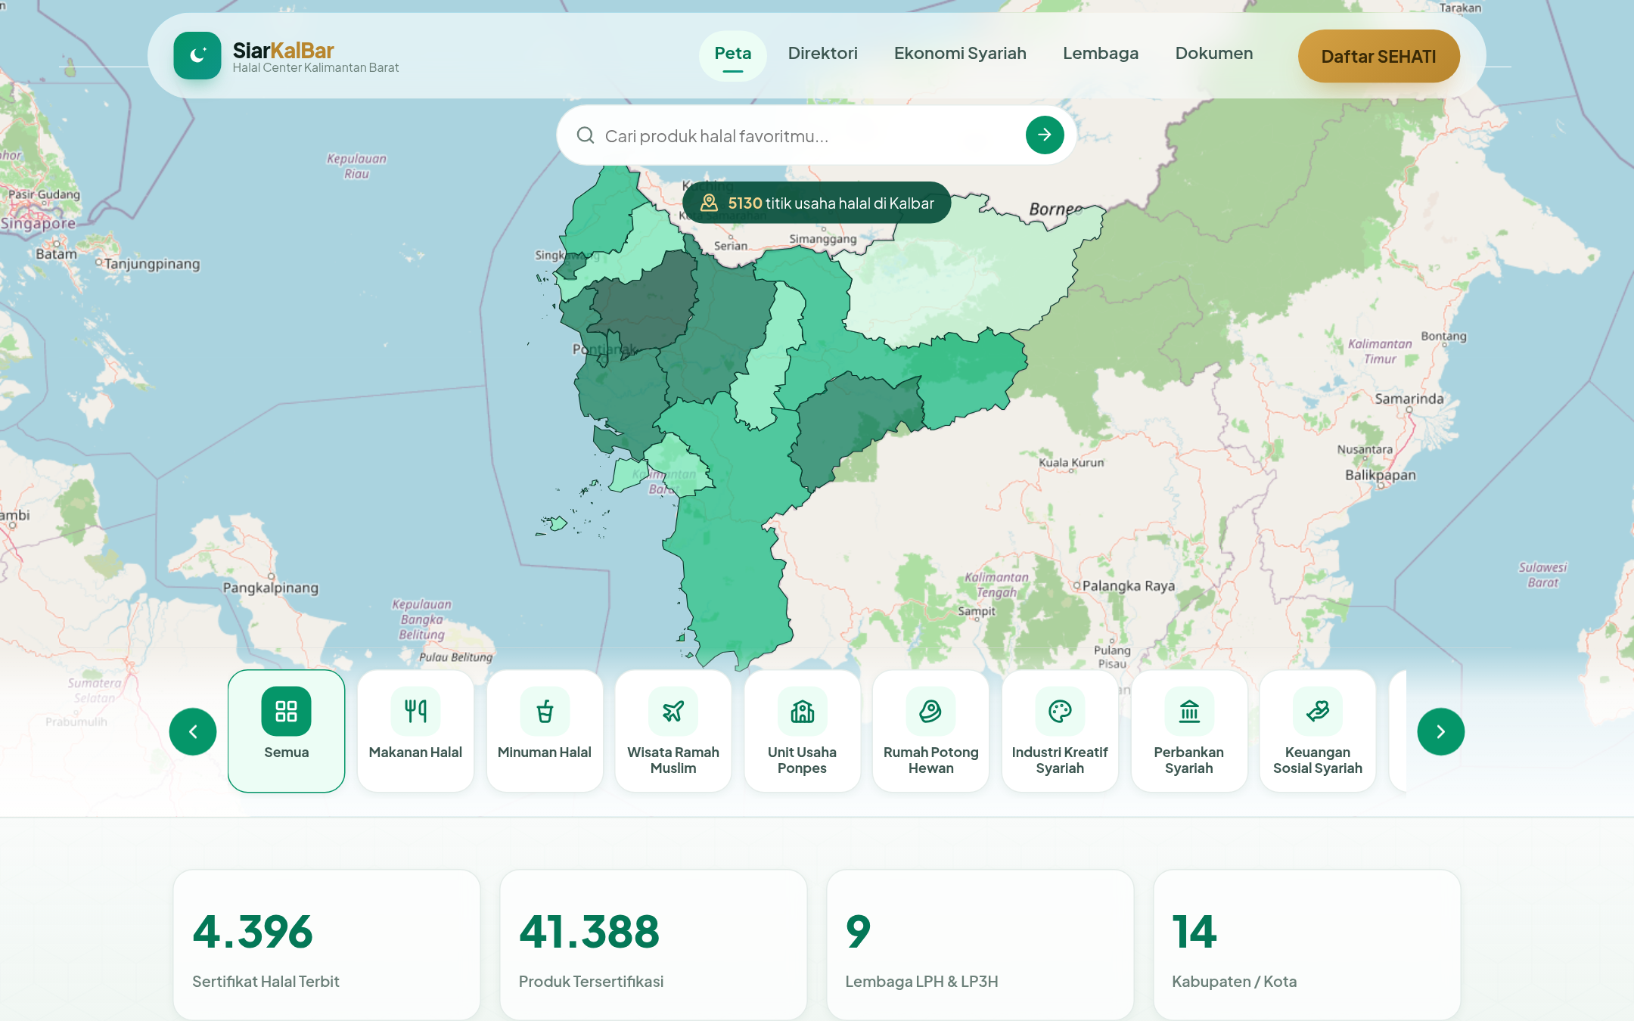The width and height of the screenshot is (1634, 1021).
Task: Select Industri Kreatif Syariah palette icon
Action: click(1060, 711)
